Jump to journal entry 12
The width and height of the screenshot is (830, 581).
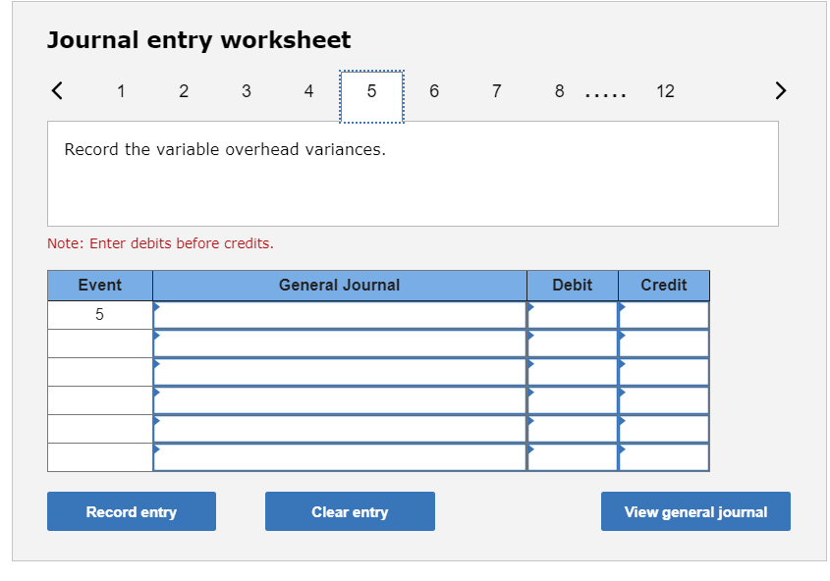(665, 90)
